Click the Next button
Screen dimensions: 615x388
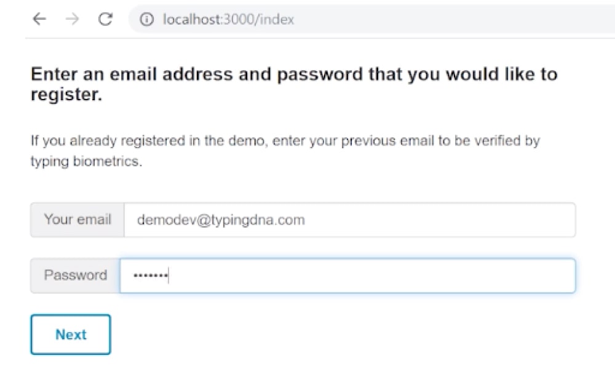pyautogui.click(x=71, y=335)
